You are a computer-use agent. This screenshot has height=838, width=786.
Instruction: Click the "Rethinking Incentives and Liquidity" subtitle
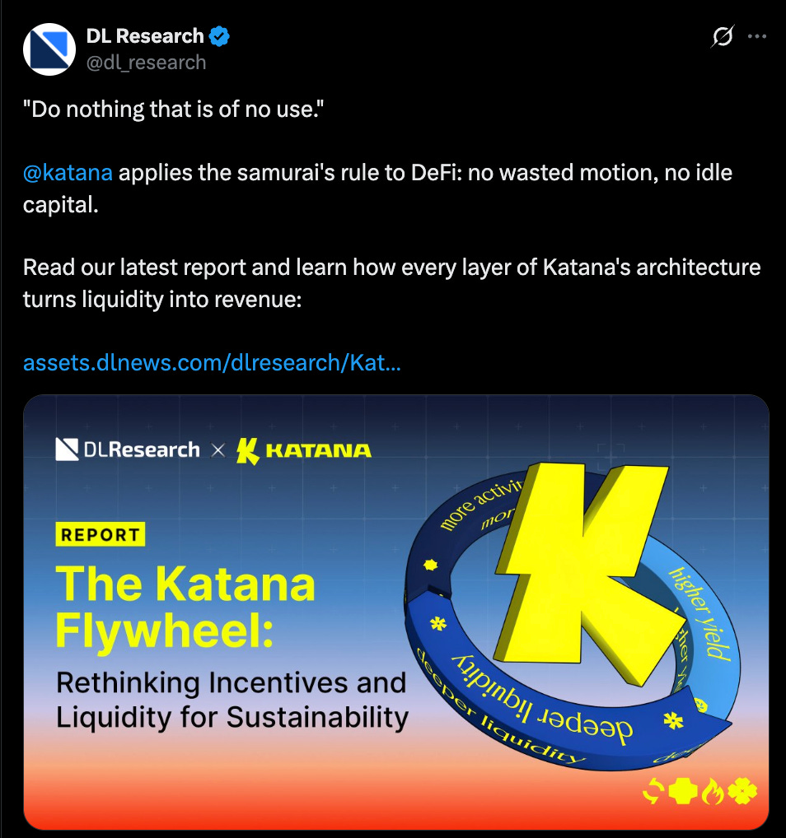232,700
